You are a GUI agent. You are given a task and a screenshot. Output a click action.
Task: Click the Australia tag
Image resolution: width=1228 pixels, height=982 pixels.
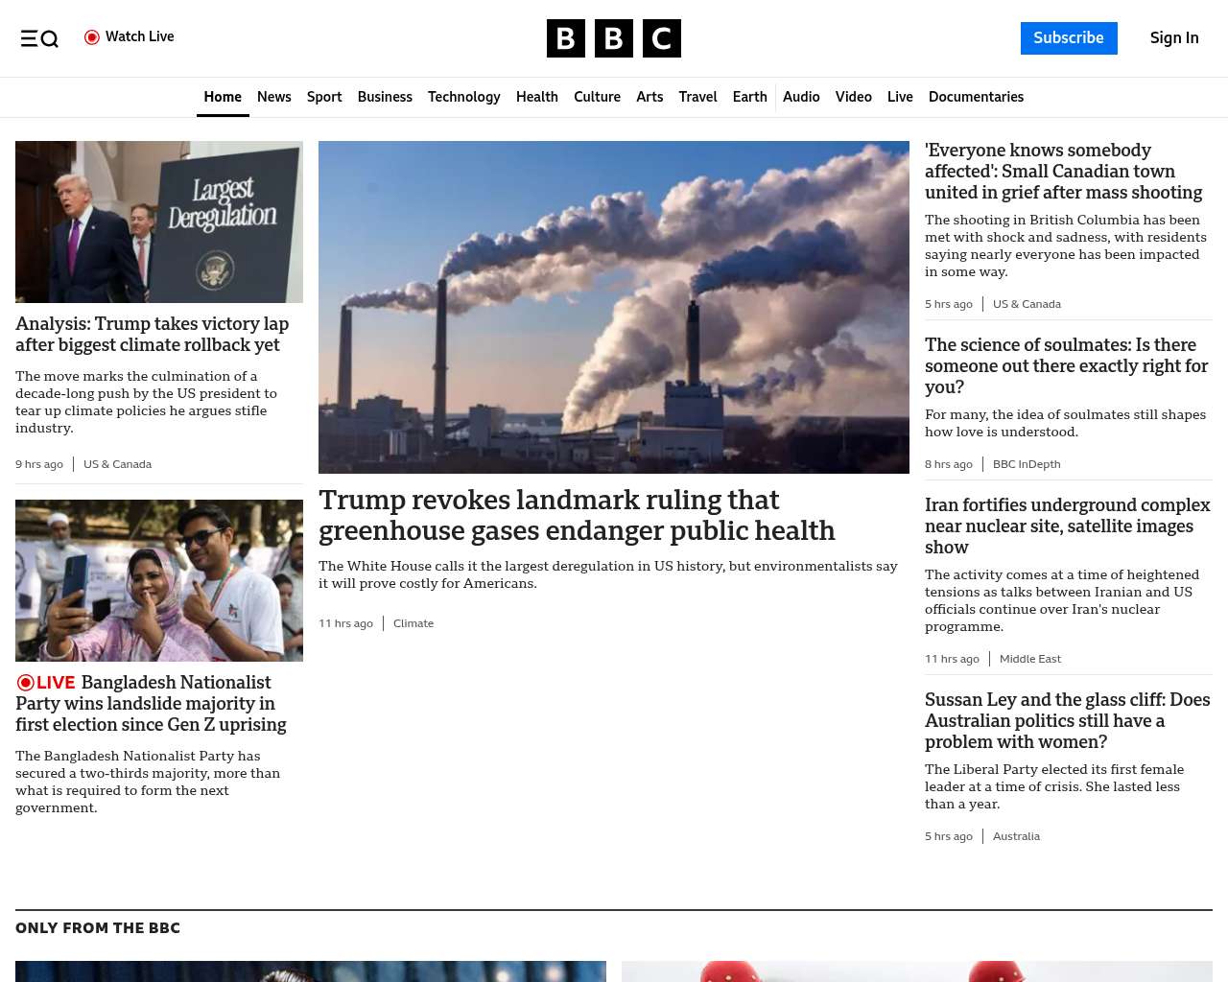click(x=1016, y=836)
